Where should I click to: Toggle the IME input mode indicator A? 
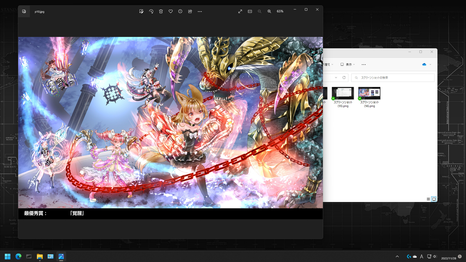click(x=421, y=256)
